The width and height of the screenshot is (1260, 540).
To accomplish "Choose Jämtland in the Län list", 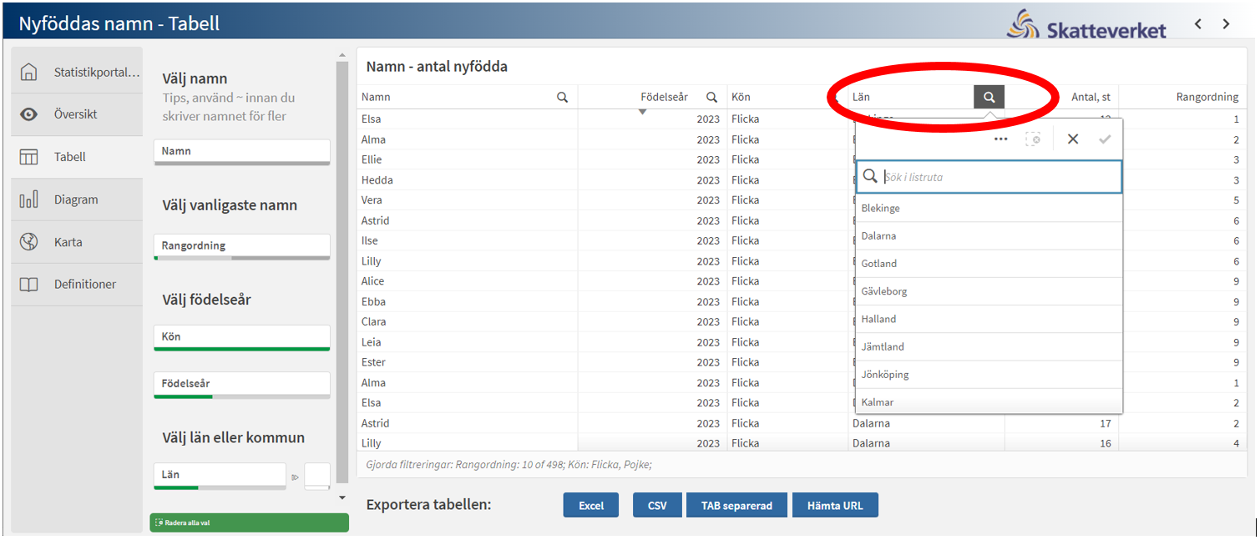I will click(989, 347).
